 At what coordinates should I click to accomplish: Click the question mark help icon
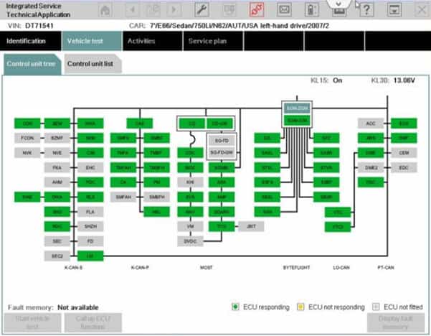[366, 9]
